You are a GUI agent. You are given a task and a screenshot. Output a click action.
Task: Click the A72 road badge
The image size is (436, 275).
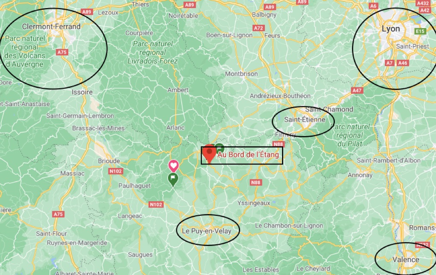259,28
